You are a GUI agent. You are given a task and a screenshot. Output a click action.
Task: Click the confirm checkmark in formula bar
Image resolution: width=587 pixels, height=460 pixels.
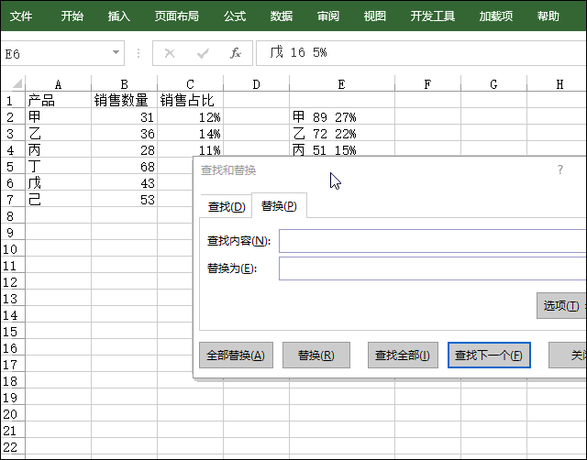[203, 53]
